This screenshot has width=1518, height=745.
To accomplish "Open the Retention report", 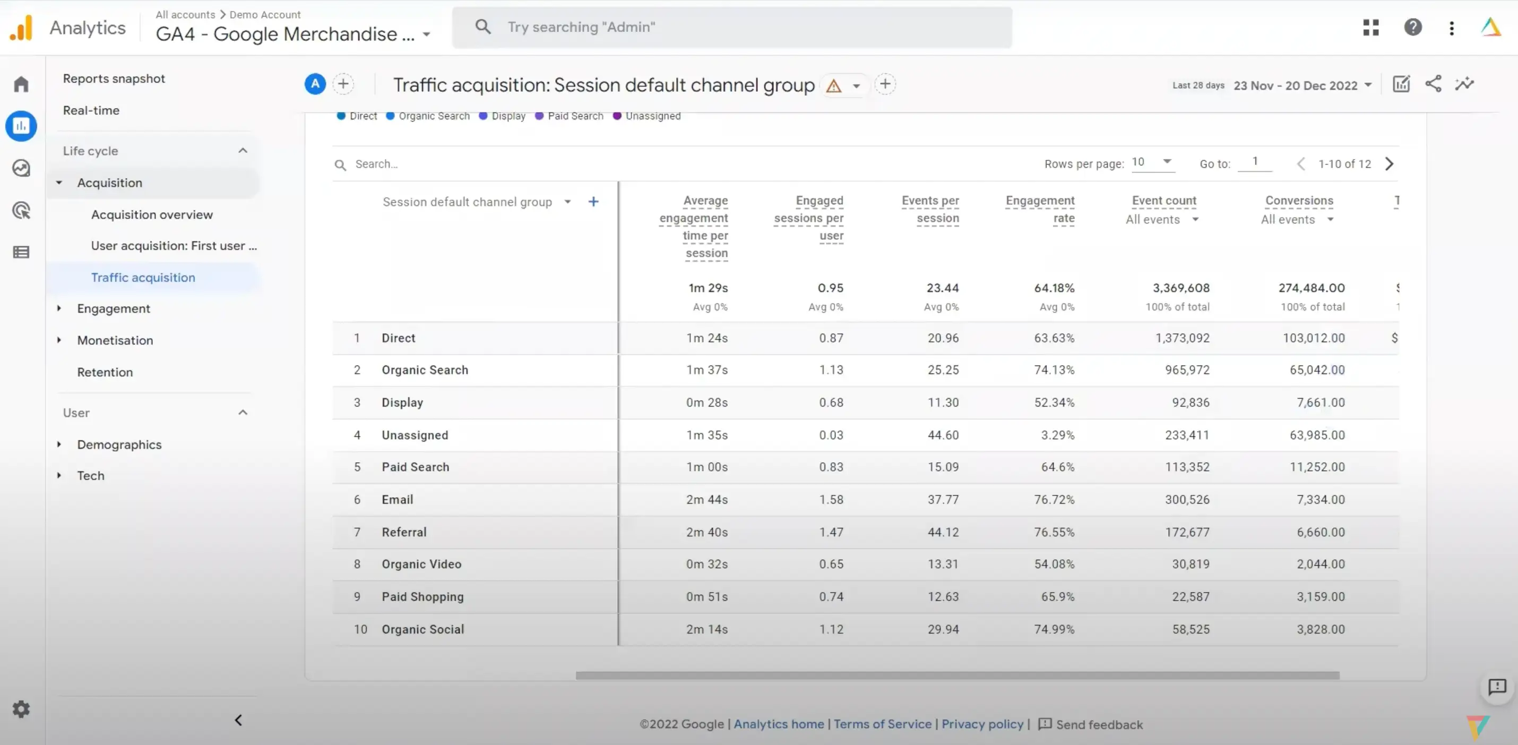I will pyautogui.click(x=105, y=372).
